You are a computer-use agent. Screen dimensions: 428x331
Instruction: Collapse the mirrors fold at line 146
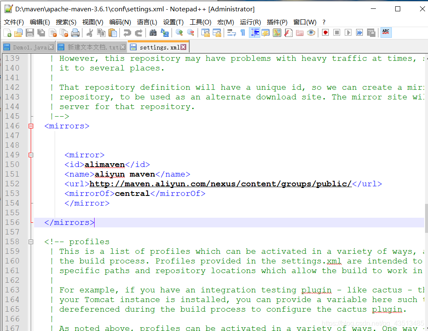(31, 126)
